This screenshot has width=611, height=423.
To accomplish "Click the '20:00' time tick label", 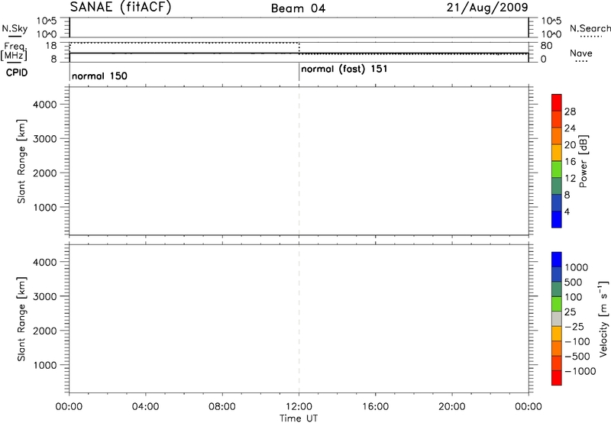I will (452, 407).
